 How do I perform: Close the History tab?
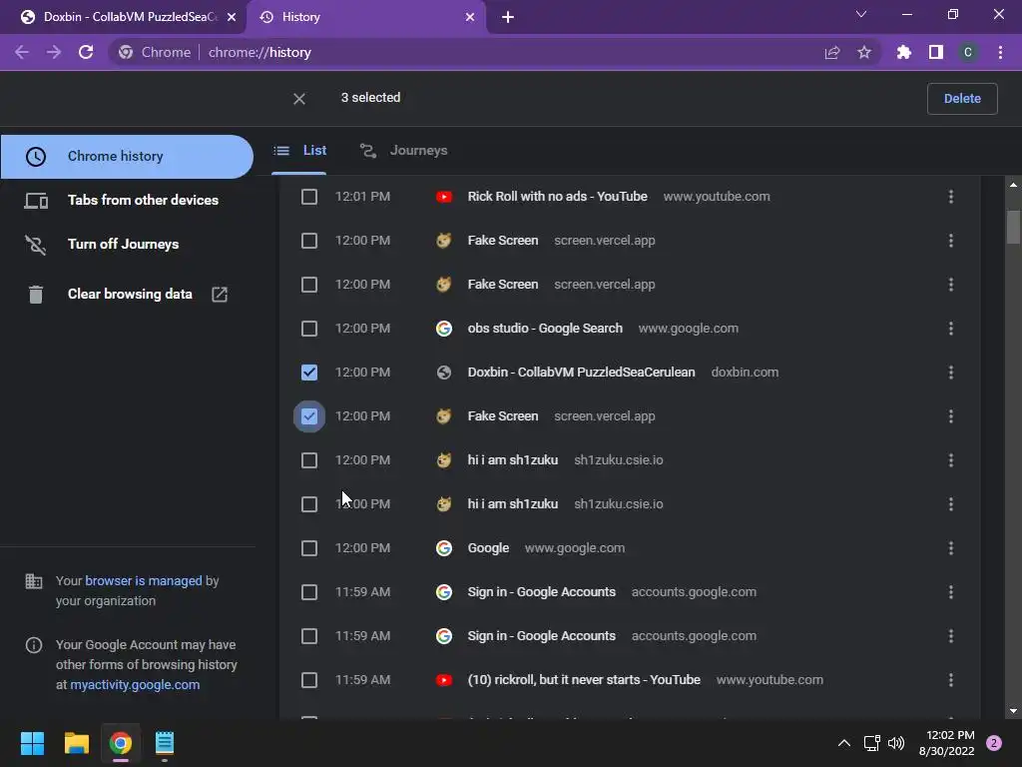pos(470,17)
